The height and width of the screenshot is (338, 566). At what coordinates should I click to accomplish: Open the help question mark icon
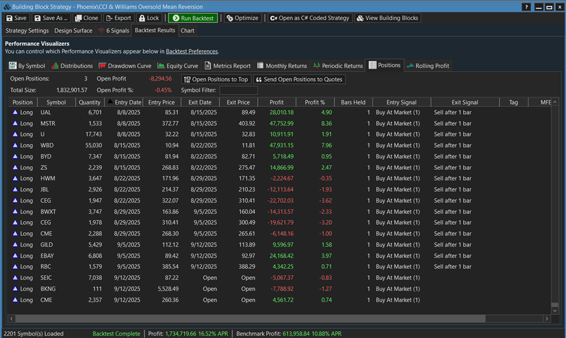526,7
